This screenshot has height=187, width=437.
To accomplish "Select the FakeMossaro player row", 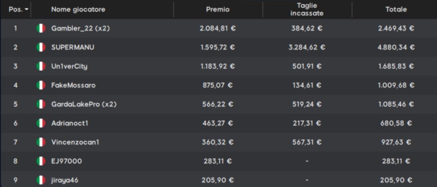I will coord(218,85).
